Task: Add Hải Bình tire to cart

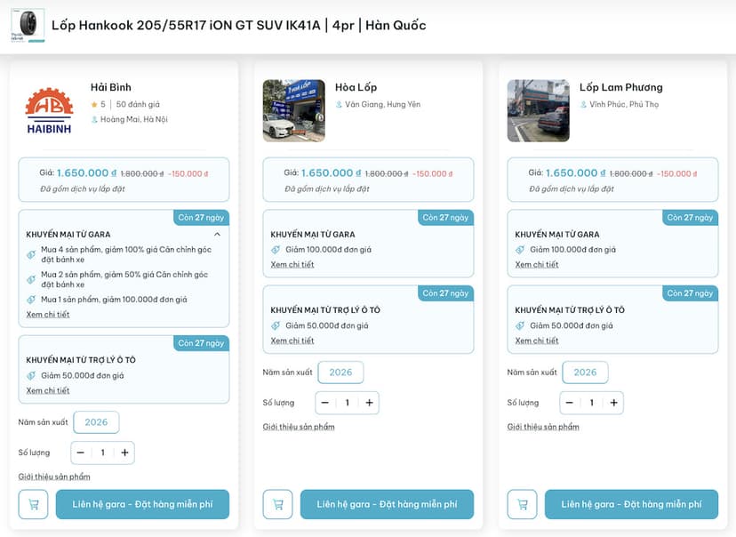Action: (33, 504)
